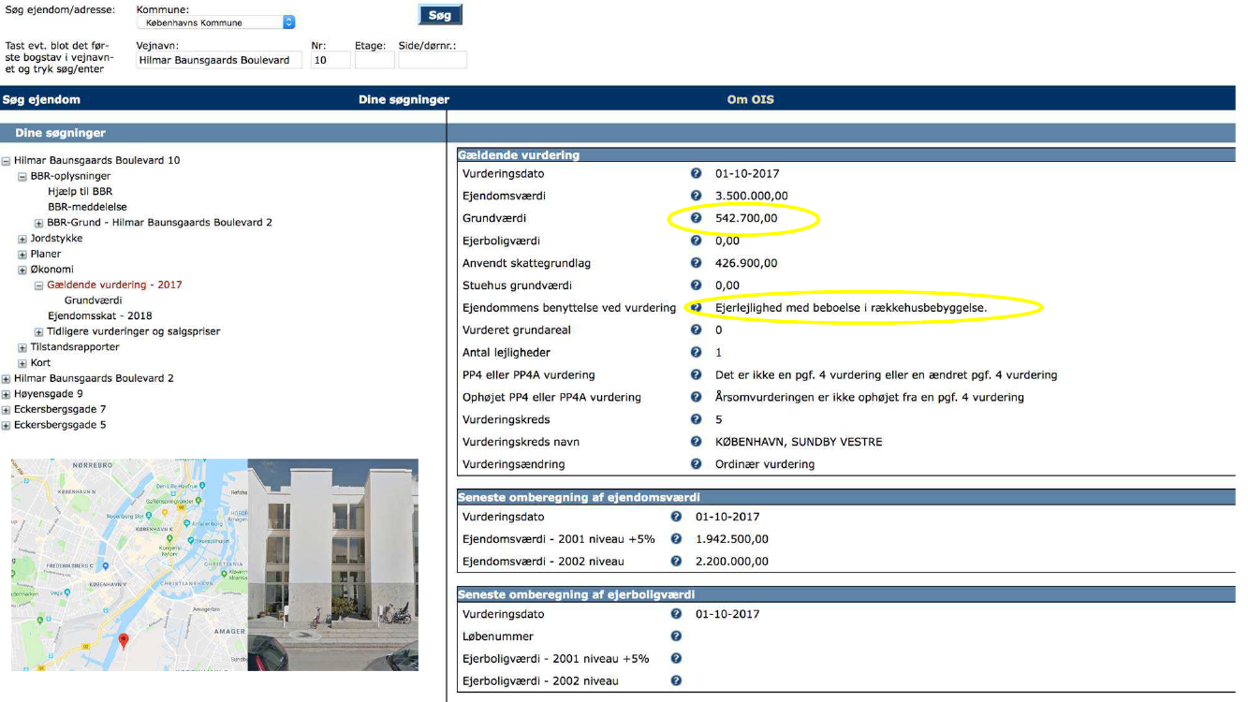Viewport: 1248px width, 702px height.
Task: Open help icon for Ejendommens benyttelse ved vurdering
Action: pyautogui.click(x=696, y=307)
